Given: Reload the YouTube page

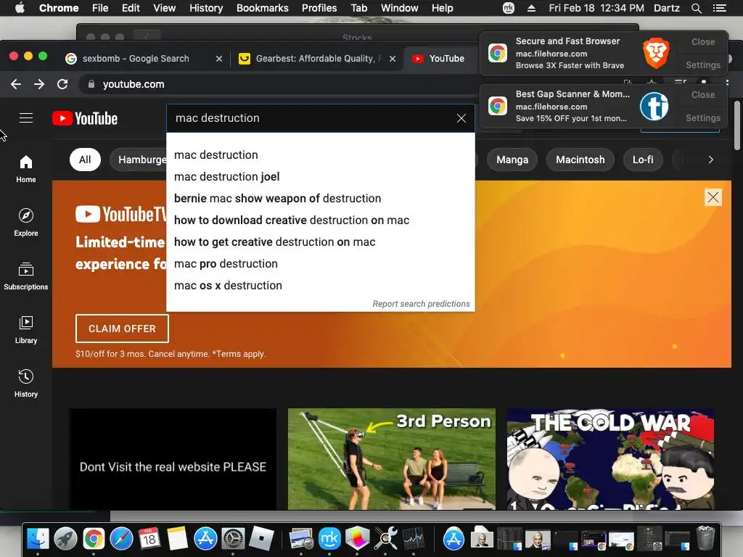Looking at the screenshot, I should (62, 84).
